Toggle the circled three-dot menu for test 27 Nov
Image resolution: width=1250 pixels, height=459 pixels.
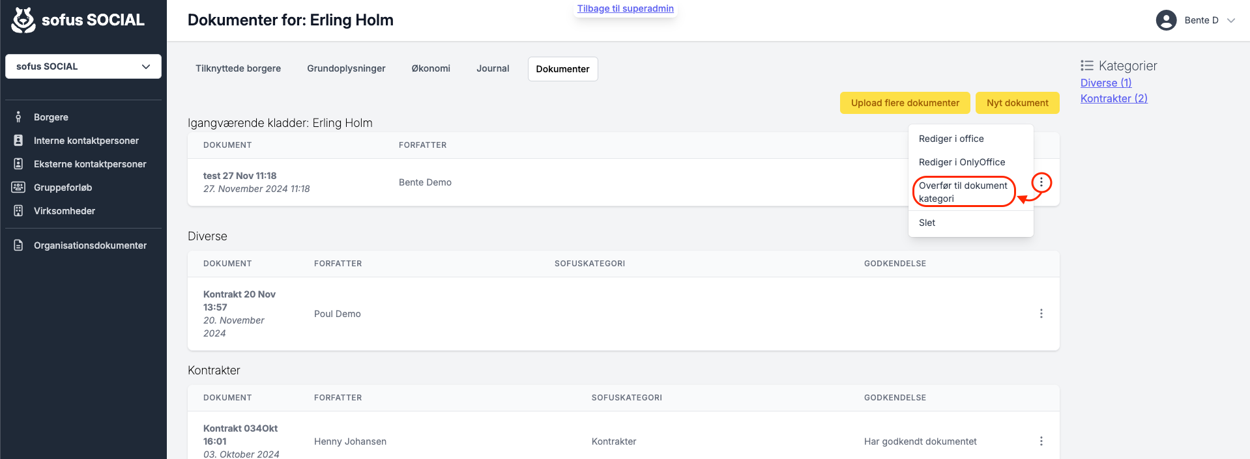pyautogui.click(x=1041, y=182)
